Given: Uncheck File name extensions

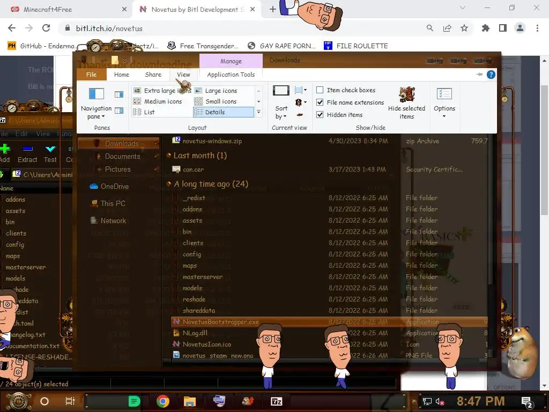Looking at the screenshot, I should point(350,102).
